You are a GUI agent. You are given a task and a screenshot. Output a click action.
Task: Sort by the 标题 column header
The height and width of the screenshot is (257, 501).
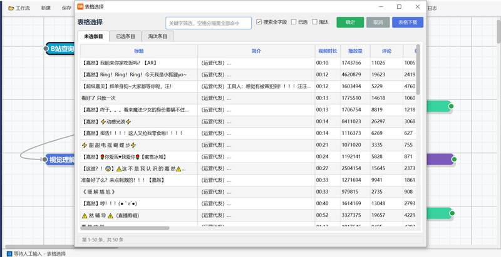pyautogui.click(x=138, y=51)
